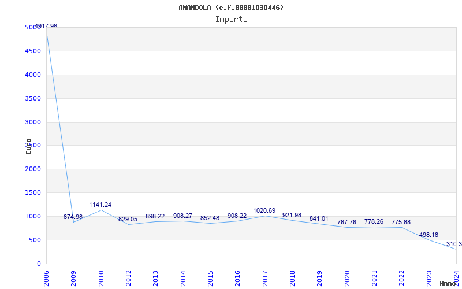Click the 500 y-axis tick label
This screenshot has height=289, width=462.
tap(35, 240)
